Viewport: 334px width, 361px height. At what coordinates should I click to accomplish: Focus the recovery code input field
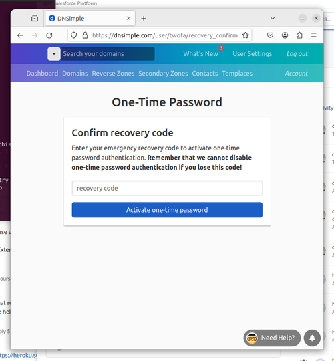click(x=167, y=188)
